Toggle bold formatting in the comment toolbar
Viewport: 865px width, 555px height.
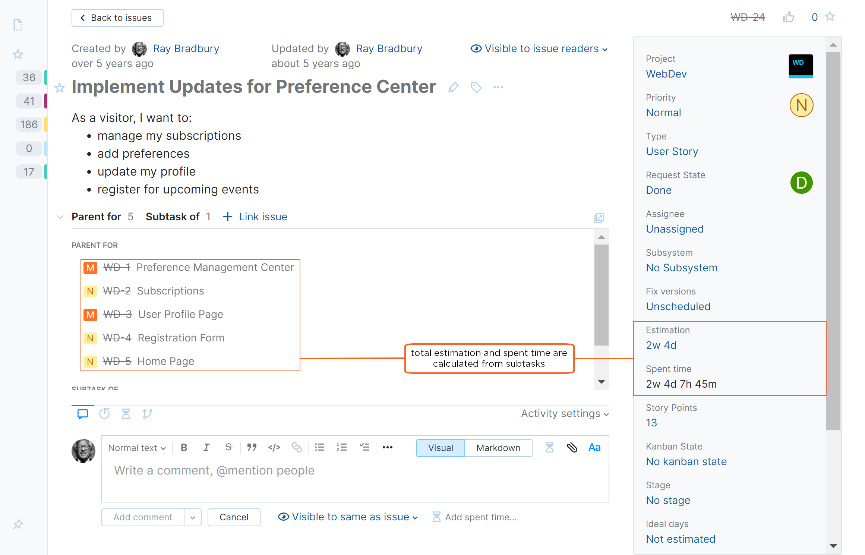(184, 447)
